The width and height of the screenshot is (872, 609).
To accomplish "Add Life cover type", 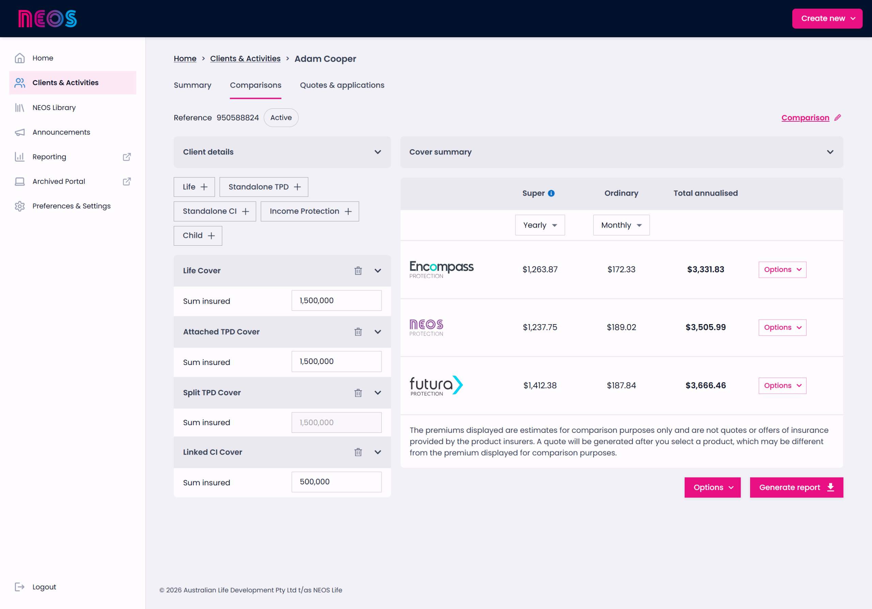I will 194,187.
